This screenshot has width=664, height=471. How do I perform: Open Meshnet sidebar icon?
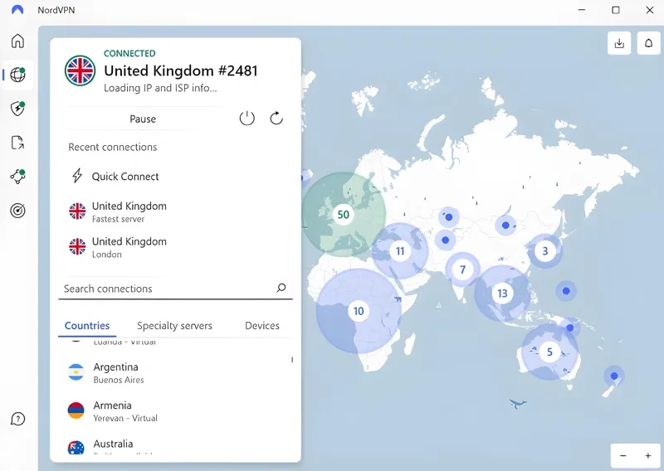[17, 177]
